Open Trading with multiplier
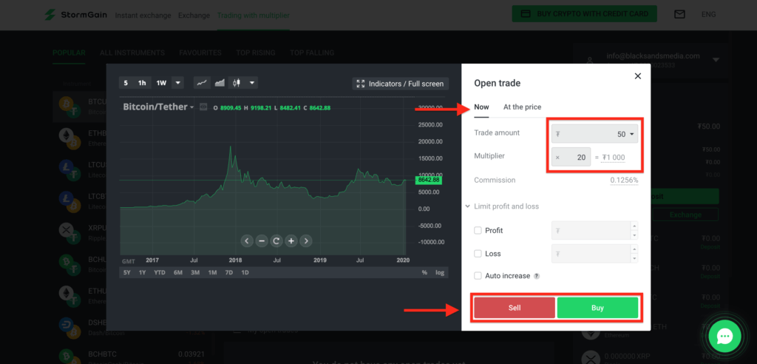This screenshot has height=364, width=757. pos(253,15)
